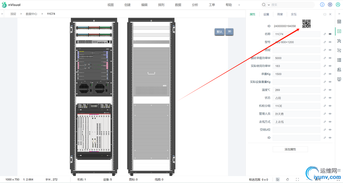343x183 pixels.
Task: Click the fit-to-screen icon in status bar
Action: tap(297, 179)
